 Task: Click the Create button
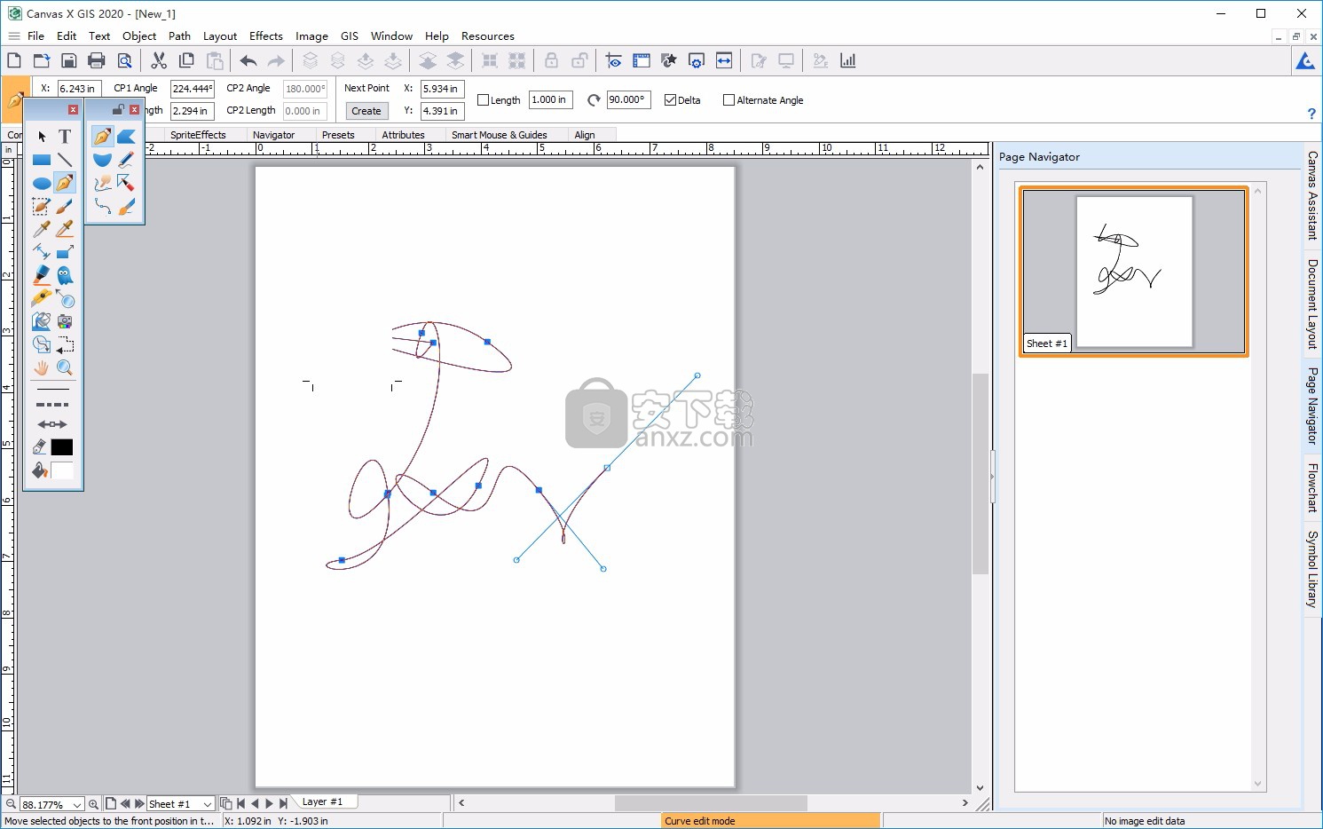366,111
